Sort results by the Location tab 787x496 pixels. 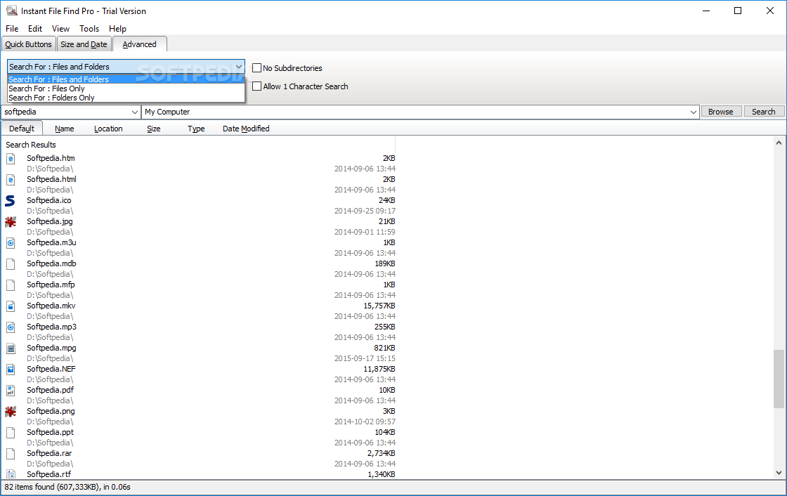tap(108, 129)
